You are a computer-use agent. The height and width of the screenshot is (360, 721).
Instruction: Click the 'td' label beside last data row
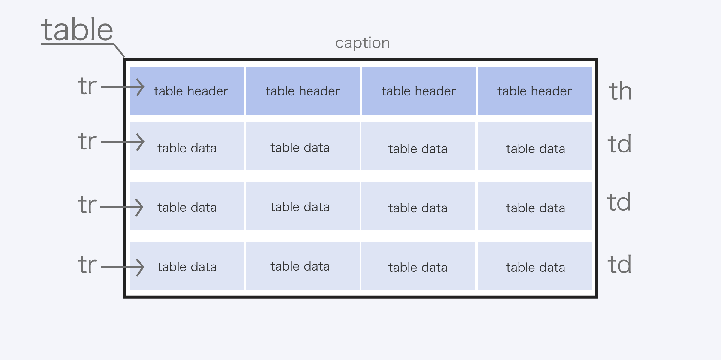619,264
